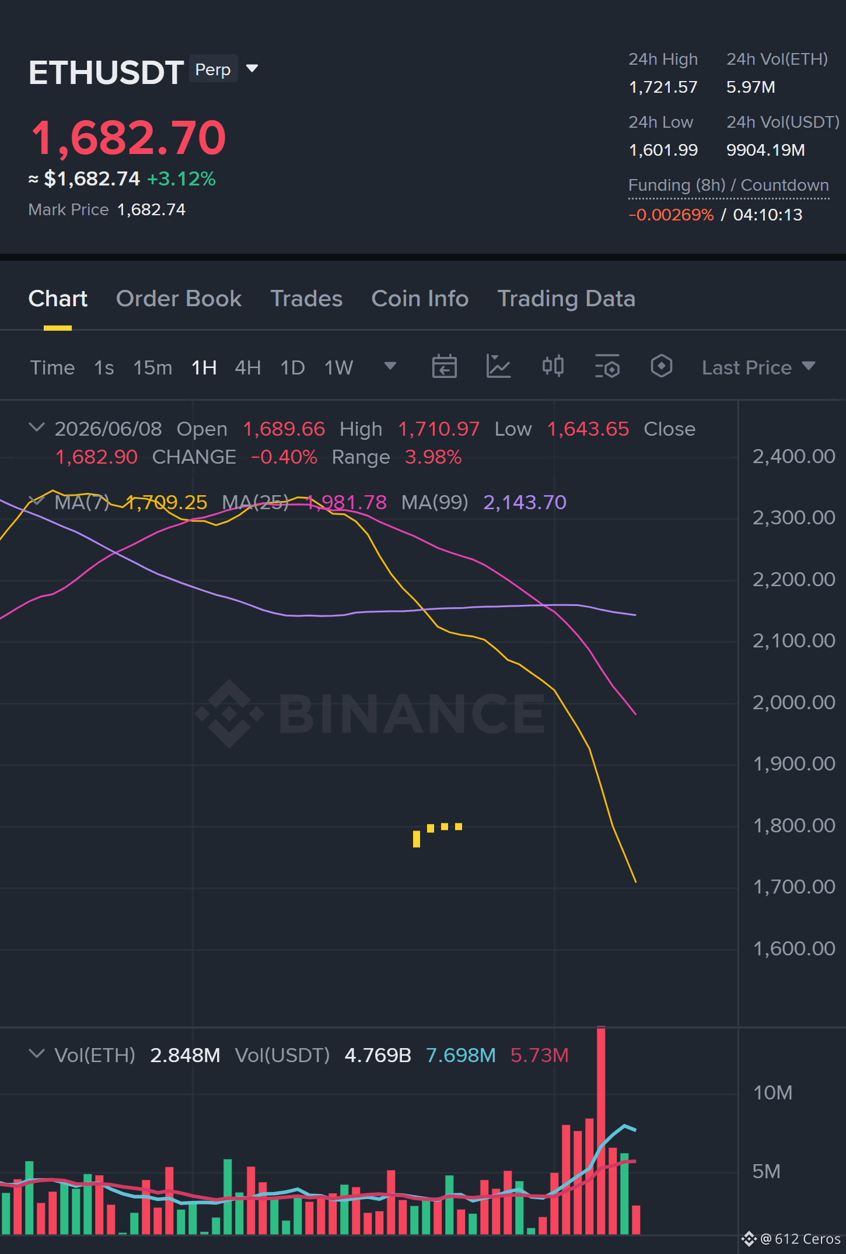Collapse the OHLC candle info chevron
Screen dimensions: 846x1254
[x=36, y=428]
